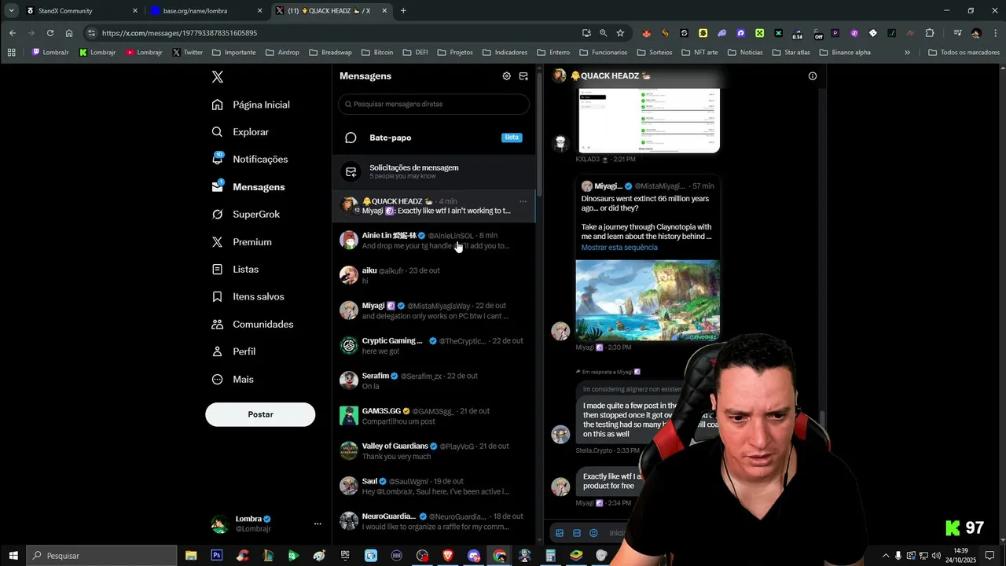The image size is (1006, 566).
Task: Reload the current page
Action: coord(50,33)
